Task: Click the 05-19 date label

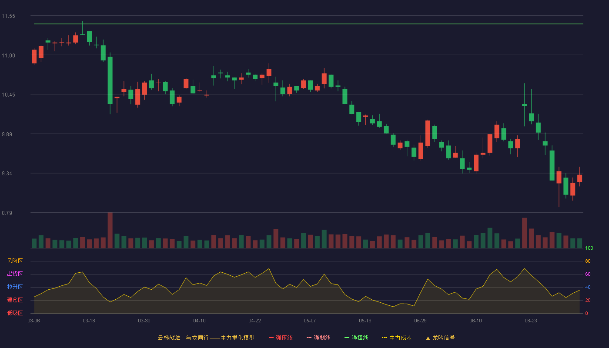Action: coord(365,321)
